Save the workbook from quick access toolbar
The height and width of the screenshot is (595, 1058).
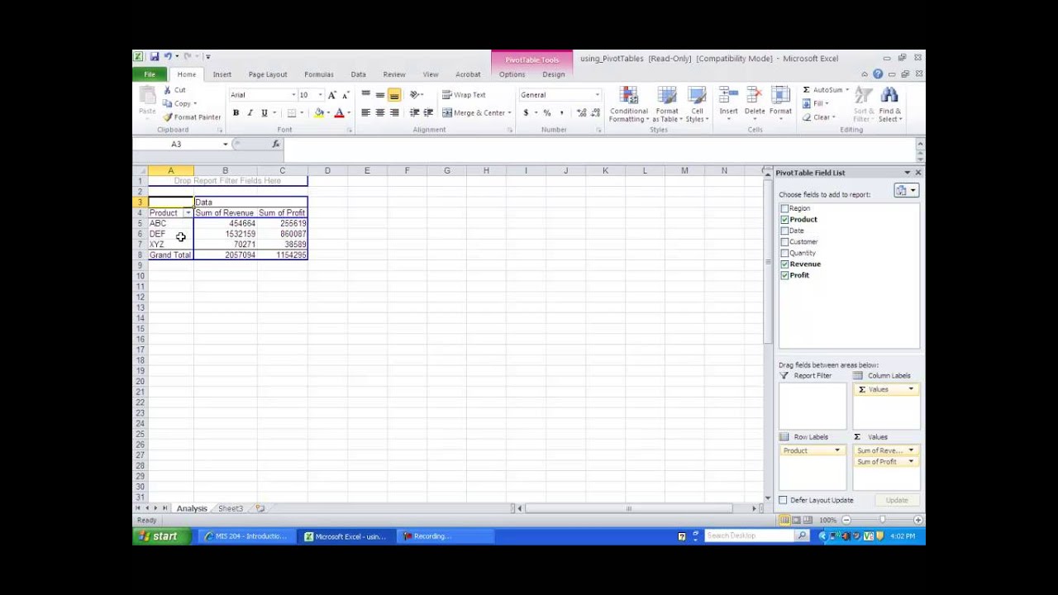pos(154,57)
